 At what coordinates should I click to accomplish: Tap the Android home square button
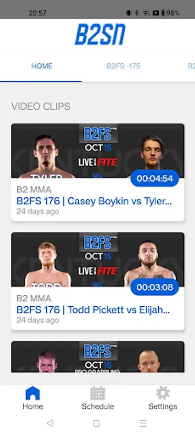click(97, 423)
